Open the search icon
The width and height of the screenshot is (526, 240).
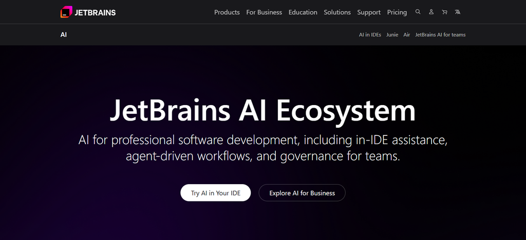418,12
